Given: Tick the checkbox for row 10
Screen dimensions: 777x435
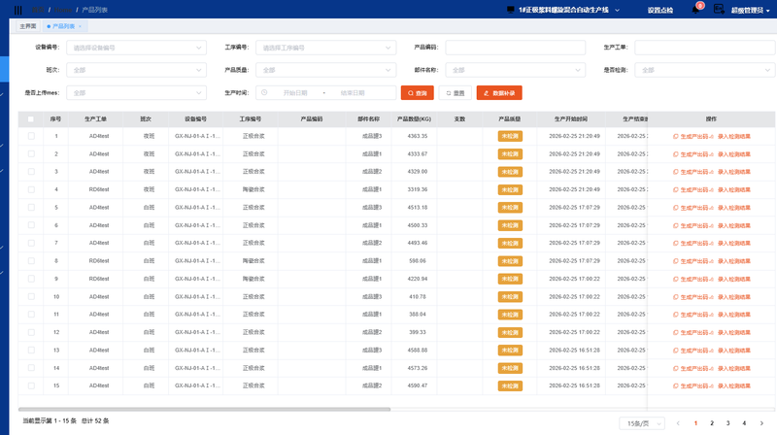Looking at the screenshot, I should coord(31,296).
